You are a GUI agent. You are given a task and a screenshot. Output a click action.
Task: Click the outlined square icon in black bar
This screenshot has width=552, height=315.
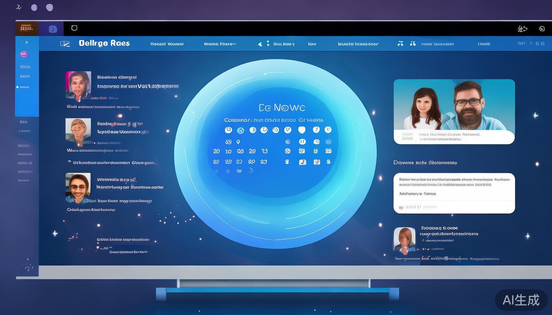74,28
